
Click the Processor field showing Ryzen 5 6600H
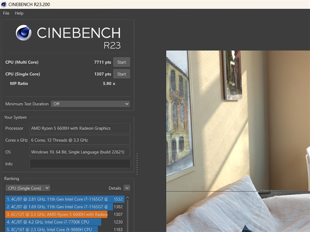(80, 128)
